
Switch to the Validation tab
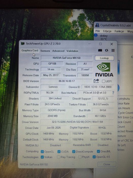tap(72, 51)
